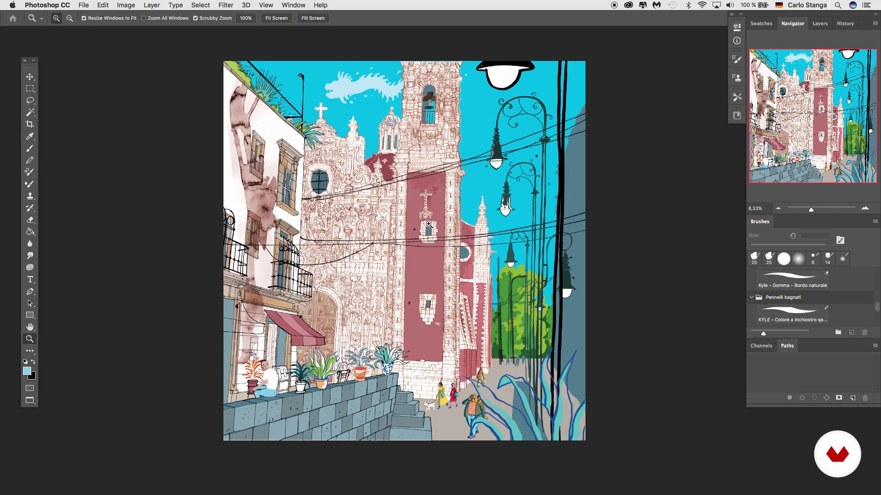Create new brush group folder

pos(838,332)
